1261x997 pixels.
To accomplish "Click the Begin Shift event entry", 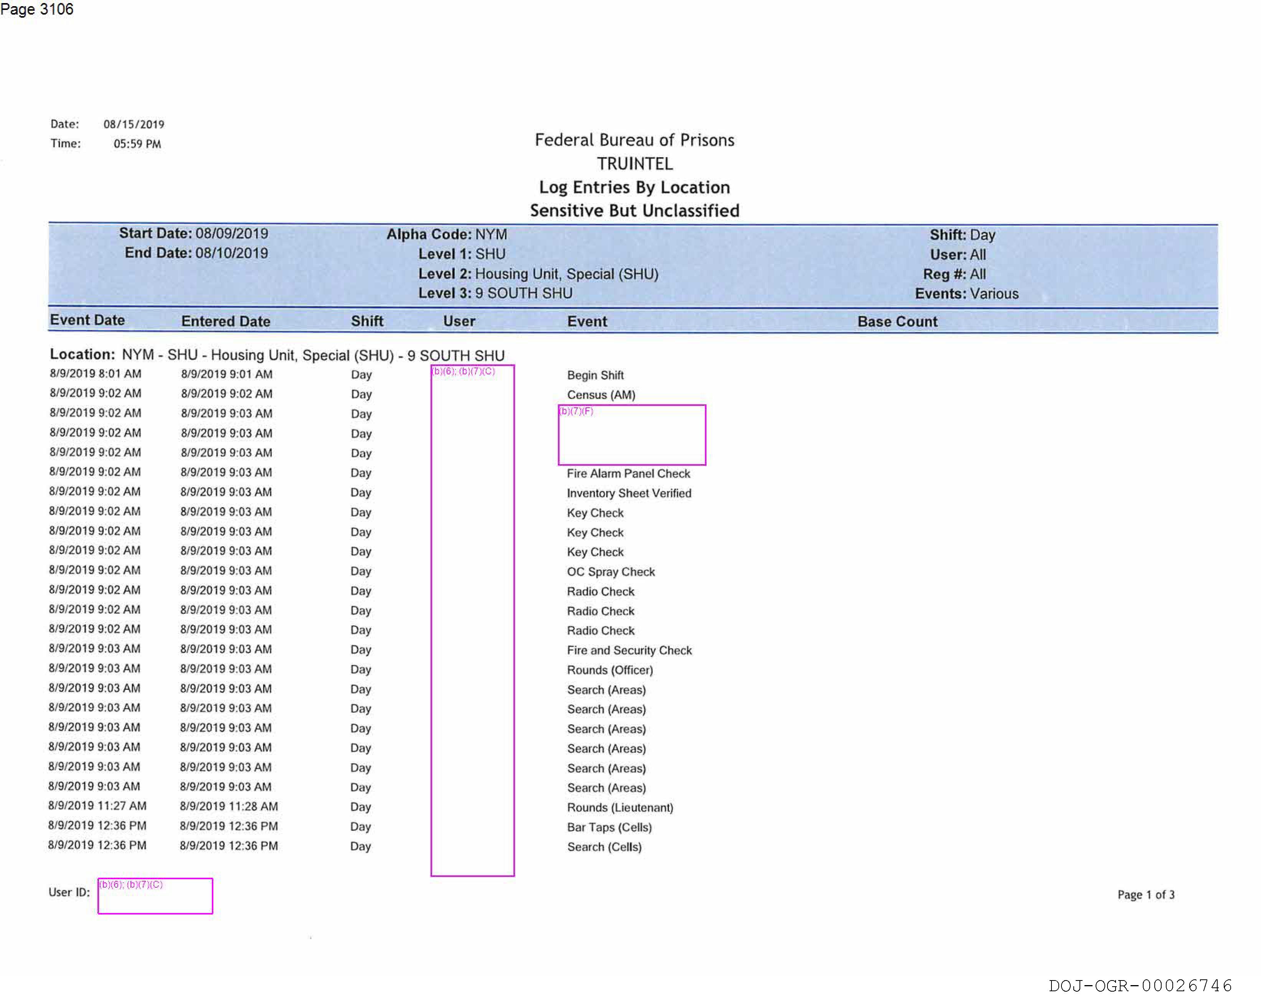I will (595, 375).
